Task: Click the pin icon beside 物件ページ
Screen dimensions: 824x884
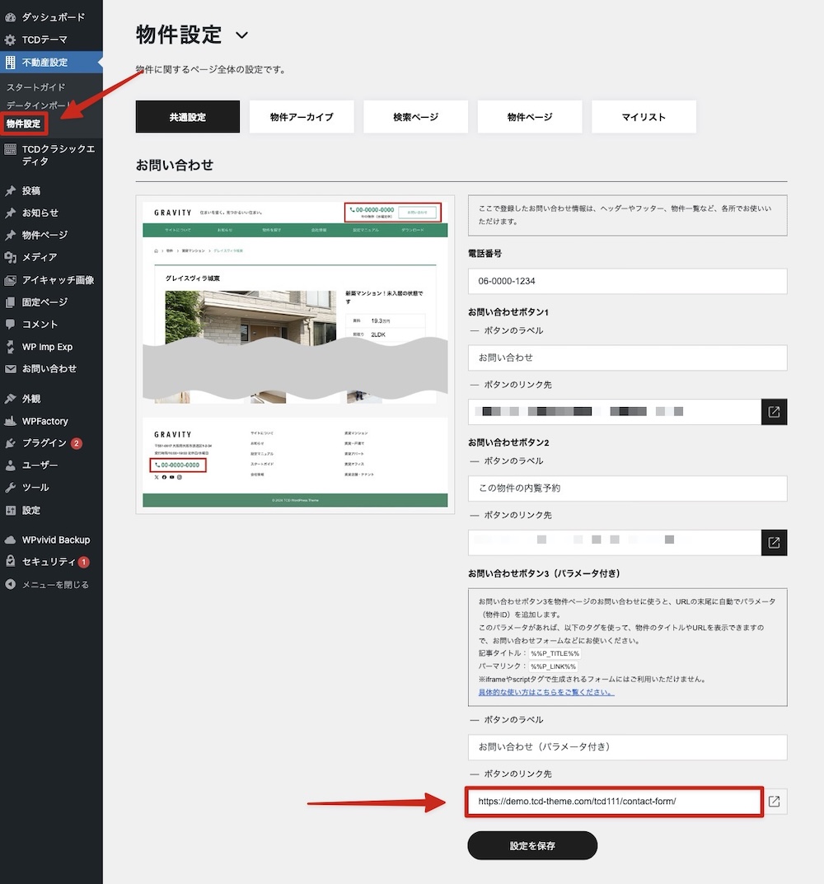Action: pos(10,235)
